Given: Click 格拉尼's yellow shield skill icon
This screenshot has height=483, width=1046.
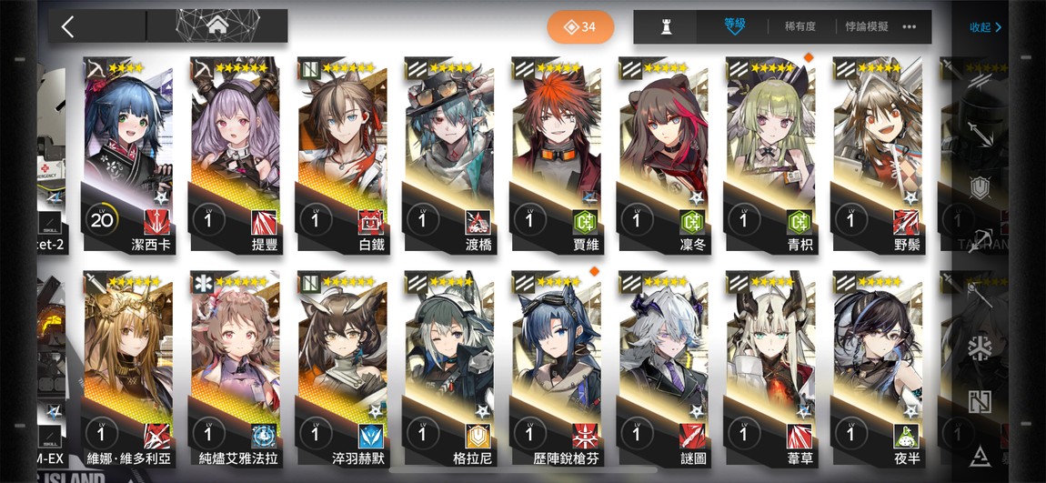Looking at the screenshot, I should click(x=478, y=435).
